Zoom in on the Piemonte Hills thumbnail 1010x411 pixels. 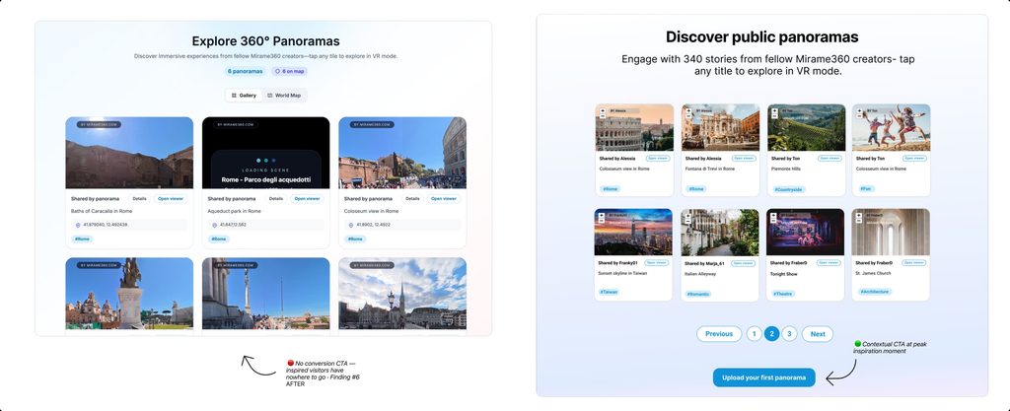(x=775, y=110)
